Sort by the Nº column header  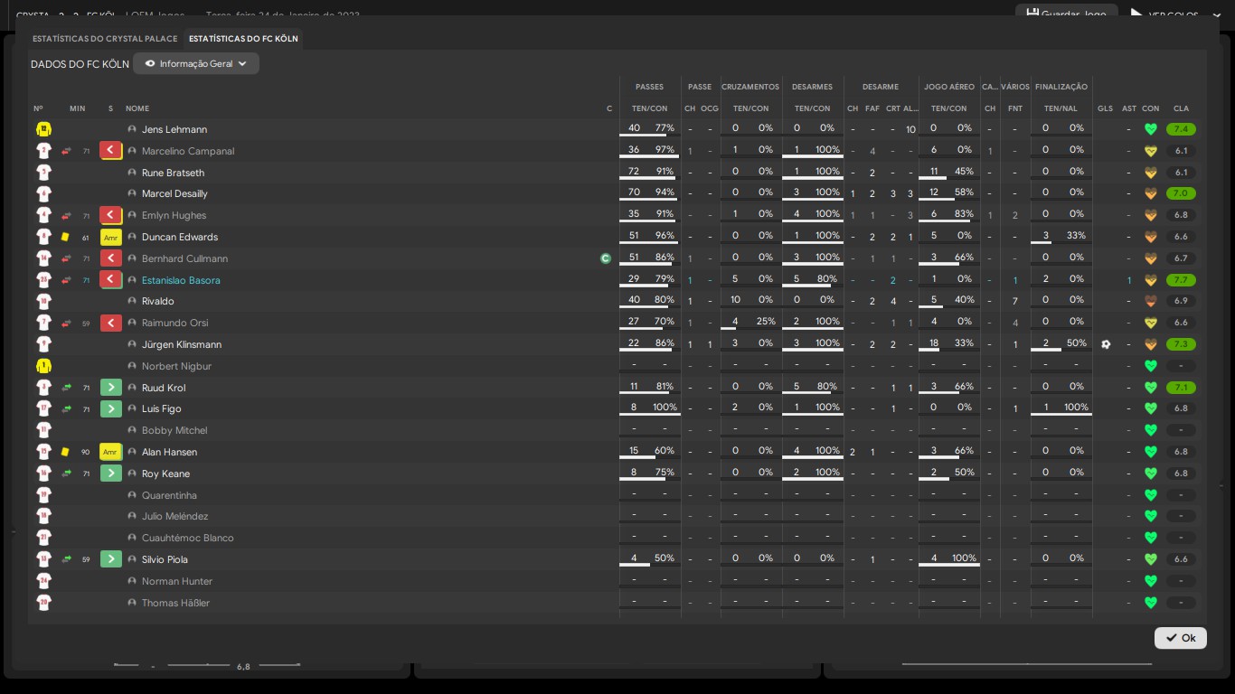coord(38,108)
